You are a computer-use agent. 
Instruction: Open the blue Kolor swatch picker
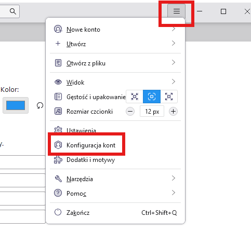16,105
